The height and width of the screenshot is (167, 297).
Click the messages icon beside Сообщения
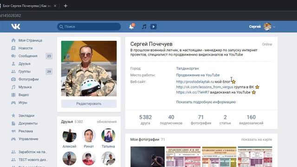point(13,56)
